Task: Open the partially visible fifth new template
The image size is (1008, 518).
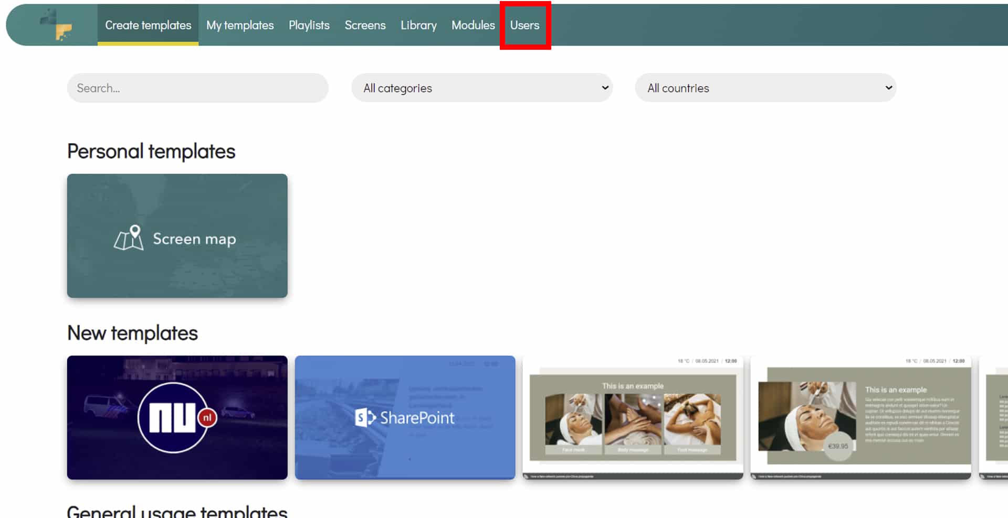Action: (x=995, y=418)
